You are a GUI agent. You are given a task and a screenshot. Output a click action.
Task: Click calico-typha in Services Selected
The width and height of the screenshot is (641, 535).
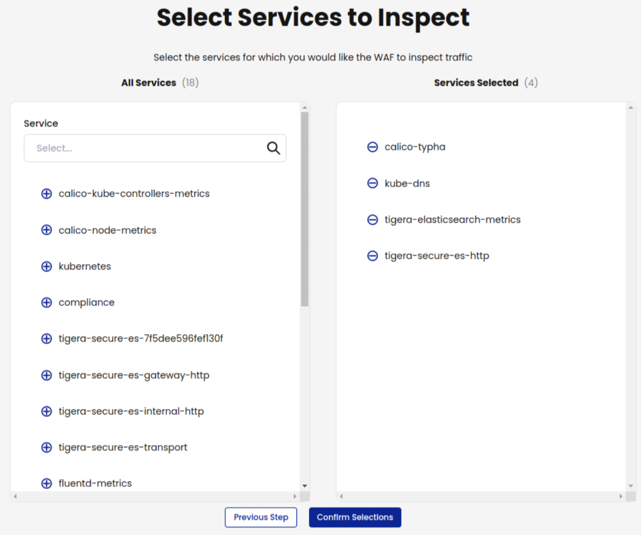pyautogui.click(x=415, y=147)
